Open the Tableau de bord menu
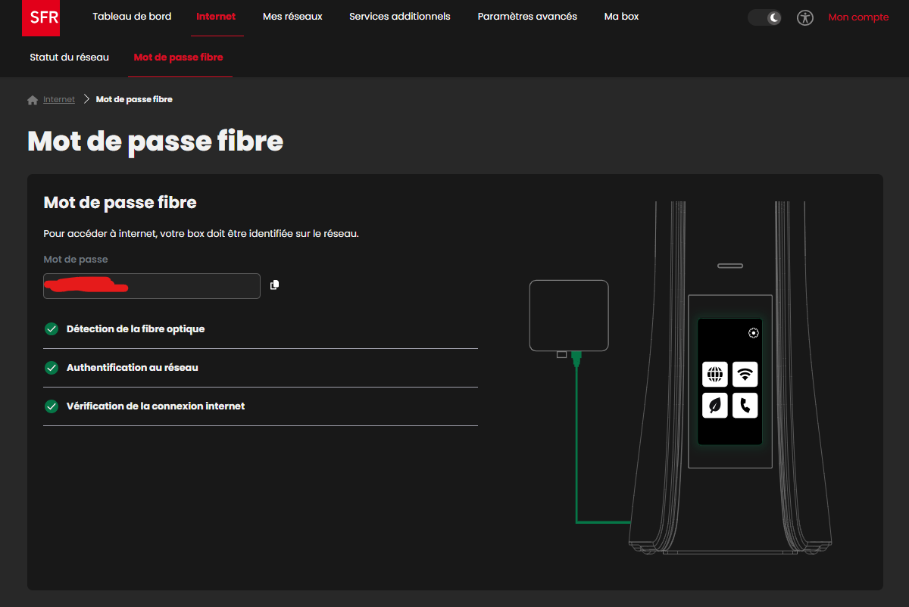Image resolution: width=909 pixels, height=607 pixels. [x=132, y=17]
